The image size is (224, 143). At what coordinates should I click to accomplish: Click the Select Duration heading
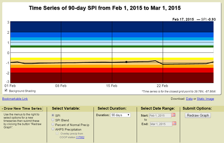tap(112, 108)
